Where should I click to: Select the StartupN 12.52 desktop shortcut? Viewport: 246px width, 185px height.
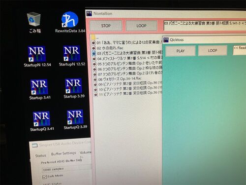tap(72, 56)
